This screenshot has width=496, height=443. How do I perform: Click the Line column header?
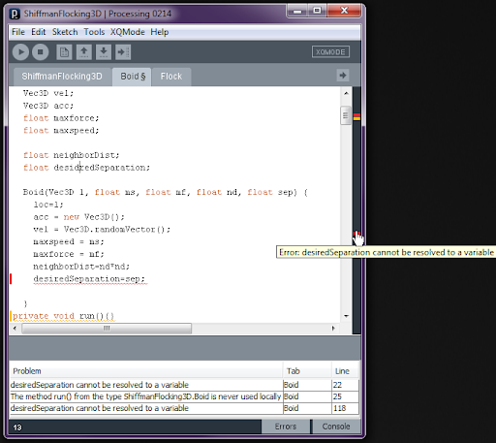point(345,371)
